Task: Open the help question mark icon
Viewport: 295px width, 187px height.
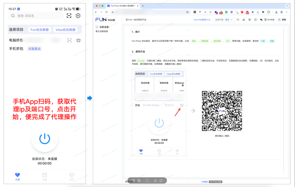Action: point(255,20)
